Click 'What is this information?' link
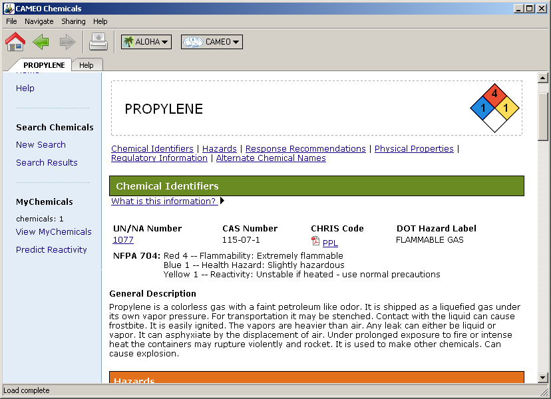This screenshot has height=399, width=551. (164, 201)
